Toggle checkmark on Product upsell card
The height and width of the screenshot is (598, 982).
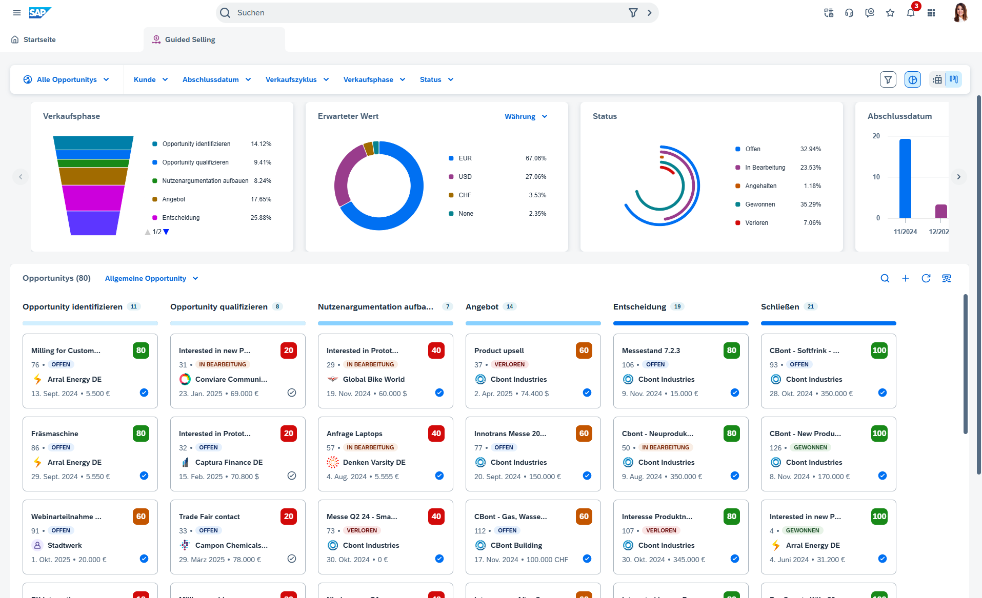click(x=587, y=393)
